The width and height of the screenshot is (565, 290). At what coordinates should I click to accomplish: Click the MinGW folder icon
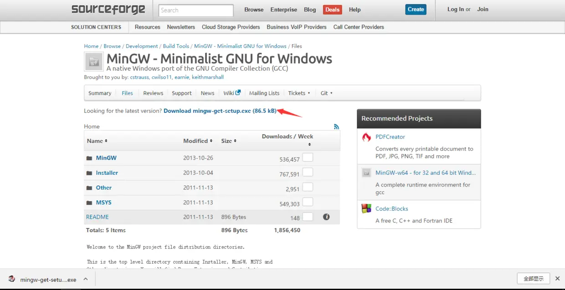coord(89,158)
